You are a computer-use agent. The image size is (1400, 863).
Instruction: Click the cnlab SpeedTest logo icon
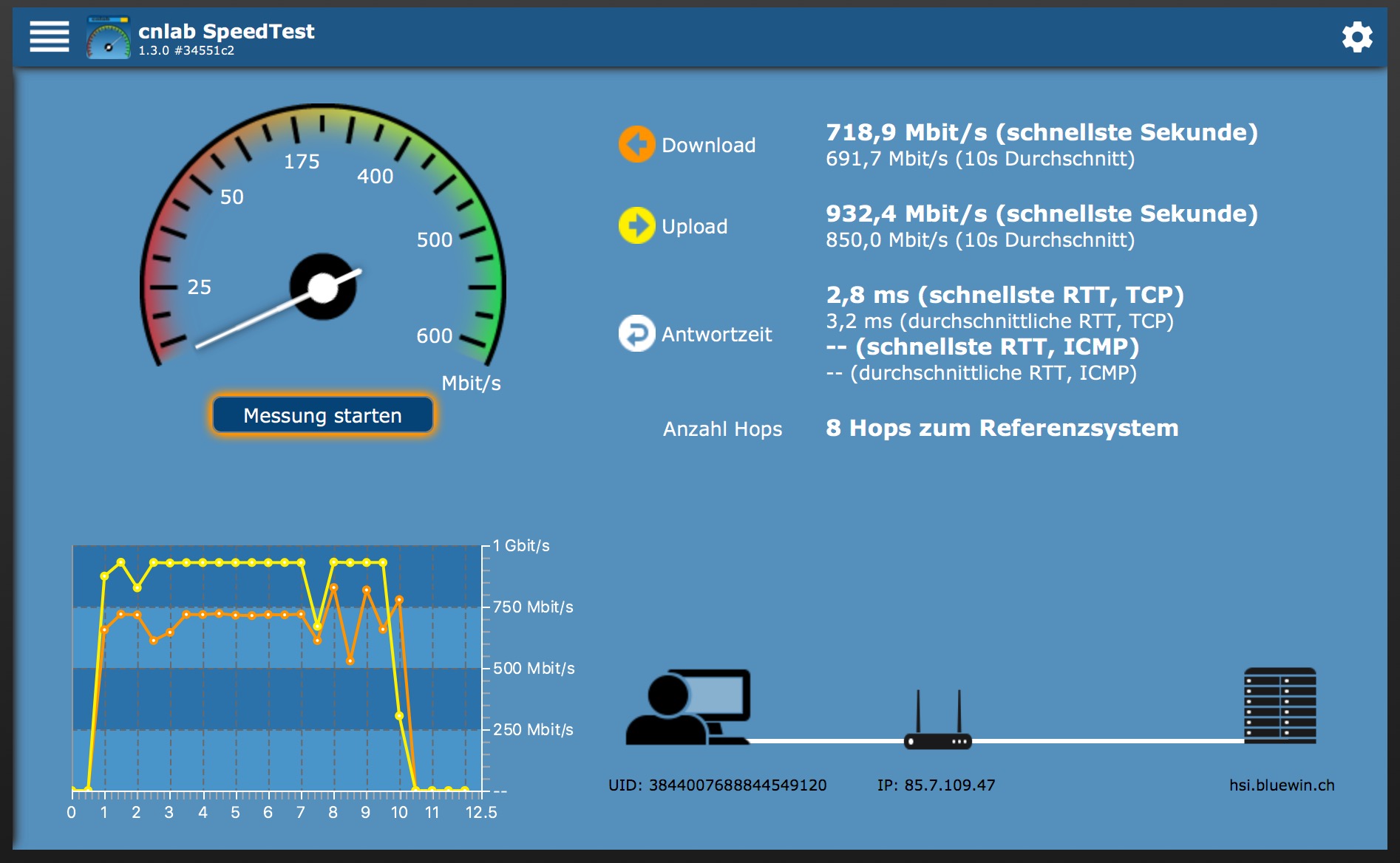pyautogui.click(x=109, y=38)
